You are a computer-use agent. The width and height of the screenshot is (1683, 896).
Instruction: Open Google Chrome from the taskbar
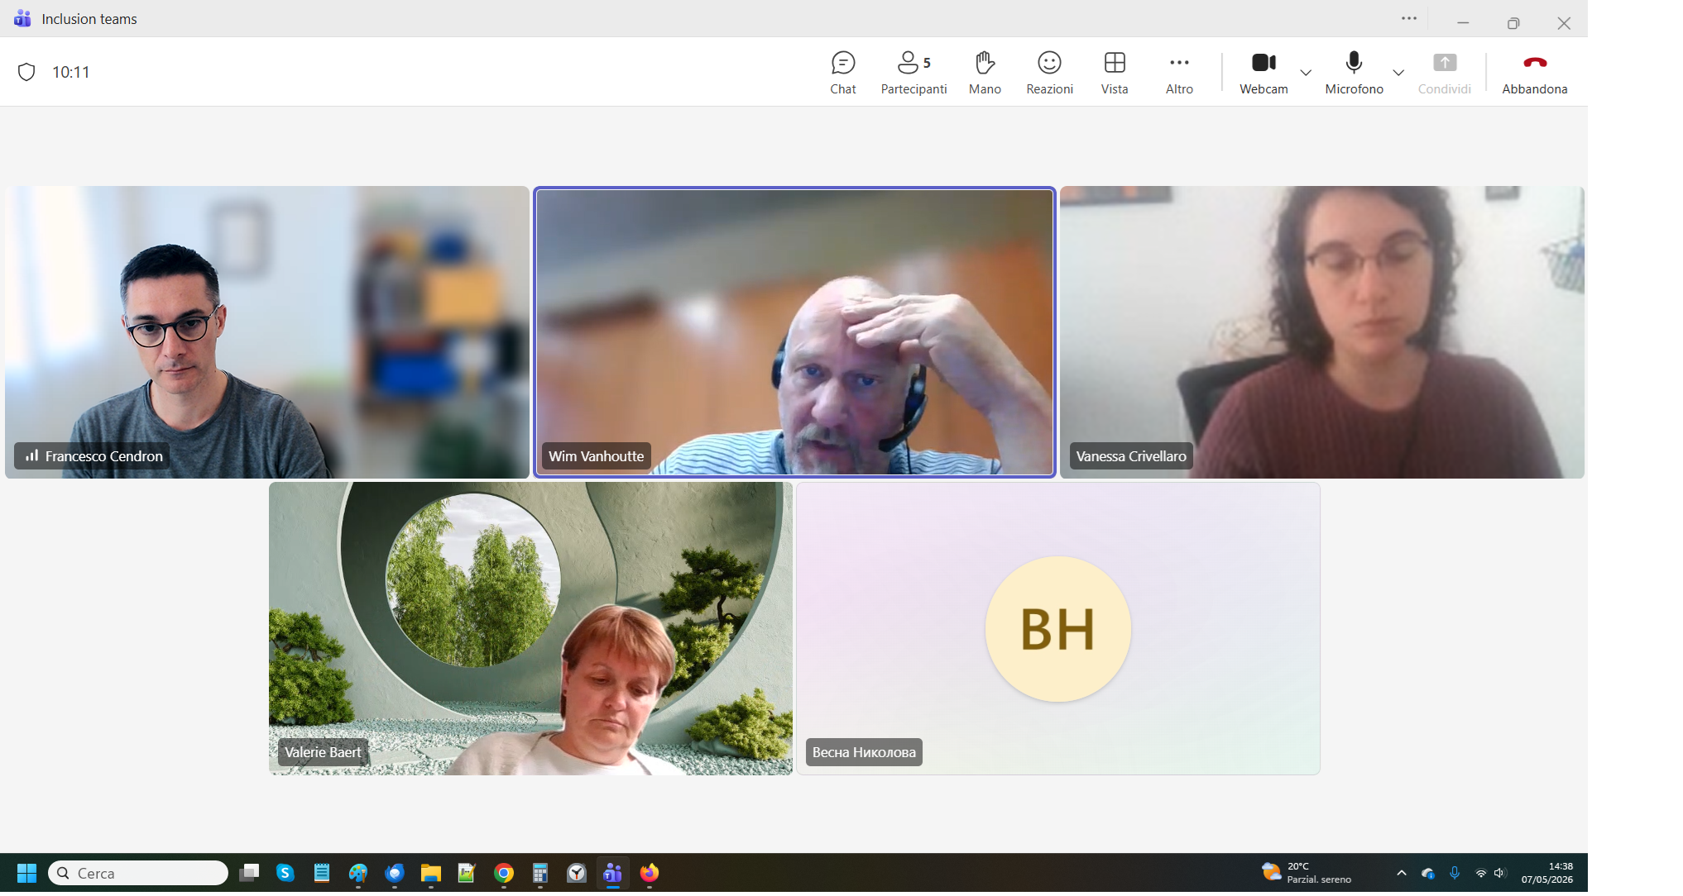tap(503, 873)
